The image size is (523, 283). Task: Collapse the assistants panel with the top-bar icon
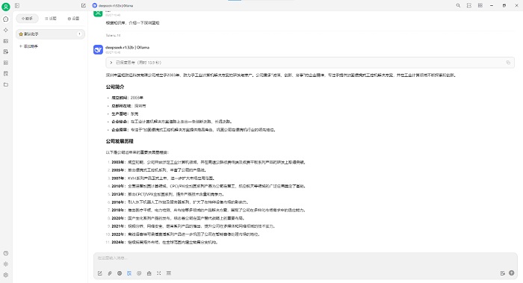(x=17, y=5)
